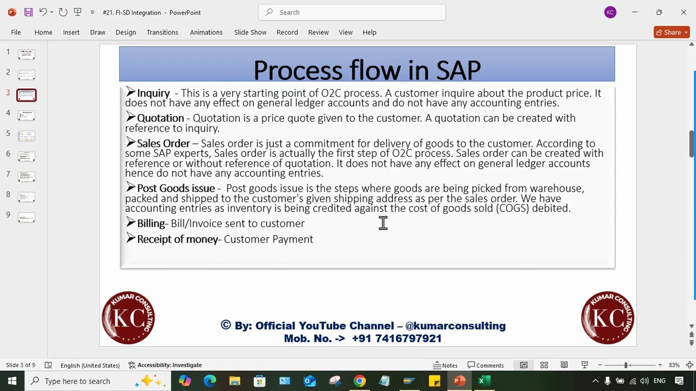The image size is (696, 391).
Task: Click the 'Sales Order' bullet heading
Action: 163,143
